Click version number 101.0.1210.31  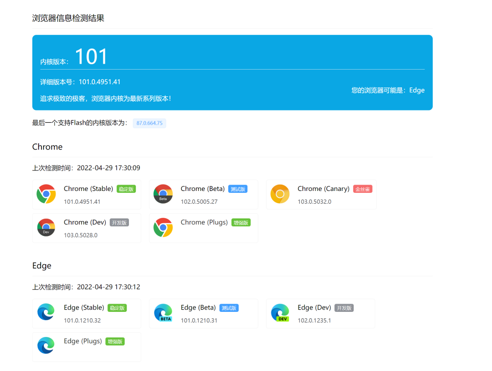[199, 320]
